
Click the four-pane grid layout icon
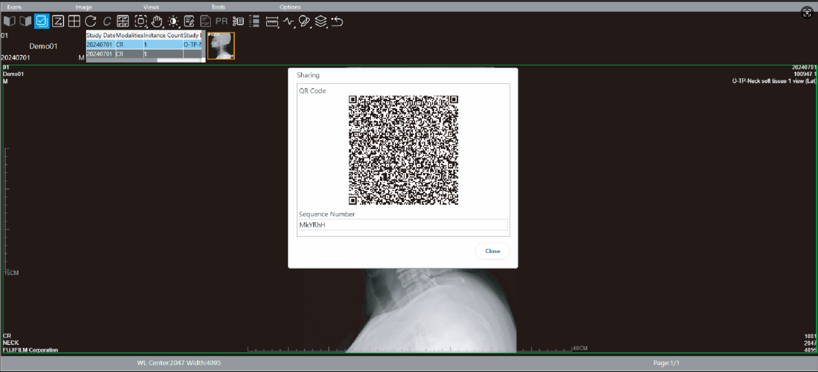click(x=74, y=21)
